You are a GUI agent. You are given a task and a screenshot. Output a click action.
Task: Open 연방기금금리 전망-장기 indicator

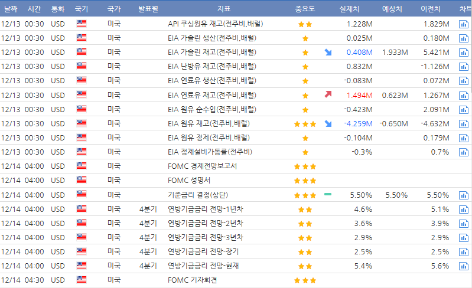click(203, 251)
